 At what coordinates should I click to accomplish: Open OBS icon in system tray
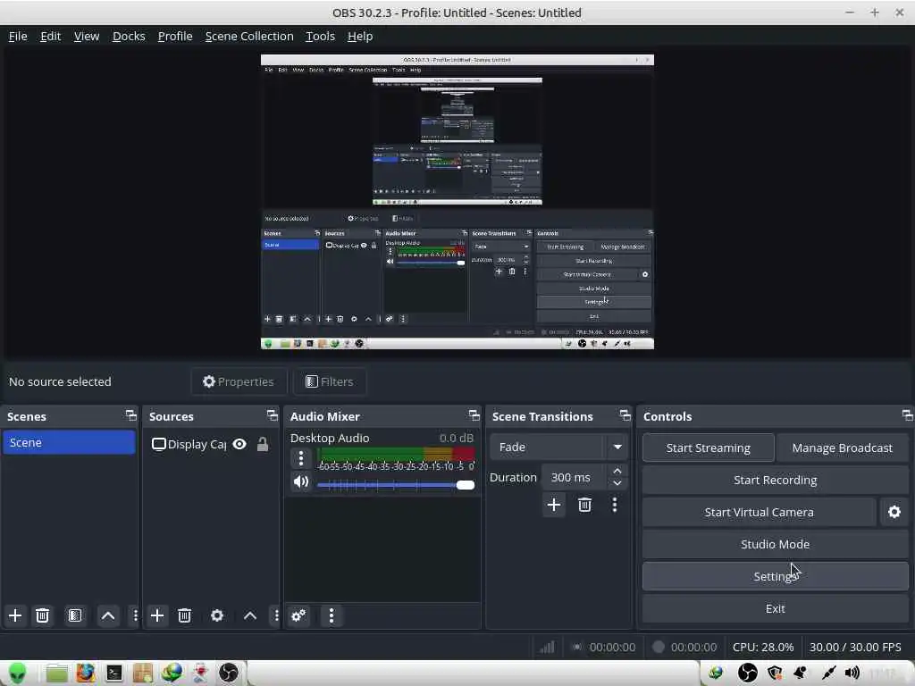pyautogui.click(x=748, y=673)
